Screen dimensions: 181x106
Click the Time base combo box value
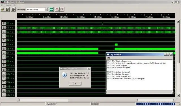coord(35,10)
